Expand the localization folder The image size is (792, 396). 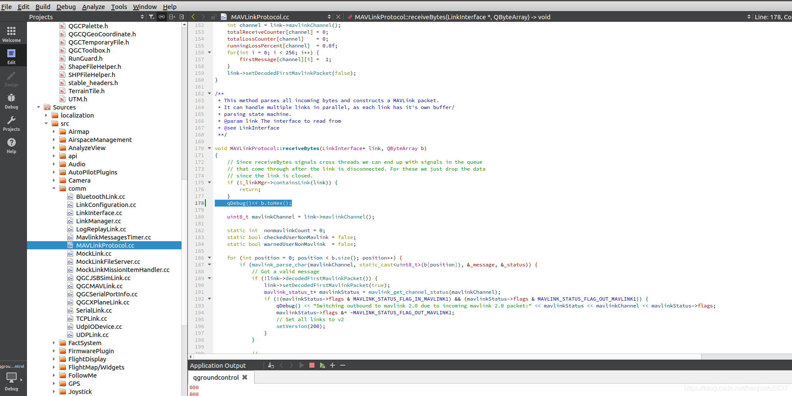pyautogui.click(x=46, y=115)
